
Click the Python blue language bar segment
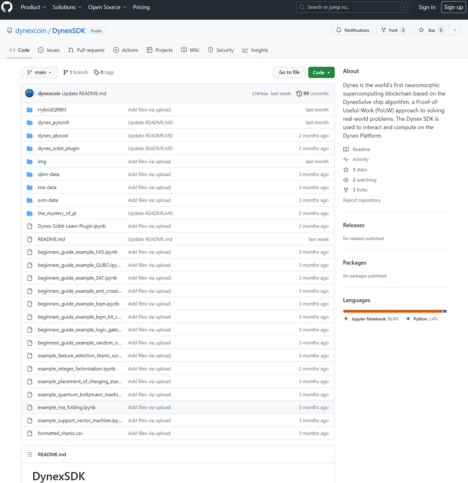click(445, 311)
